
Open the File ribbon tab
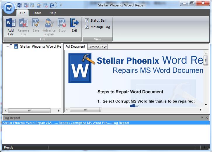pos(22,13)
